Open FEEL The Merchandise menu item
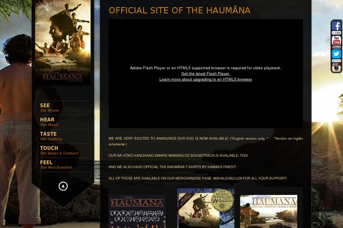Screen dimensions: 343x228 tap(63, 165)
